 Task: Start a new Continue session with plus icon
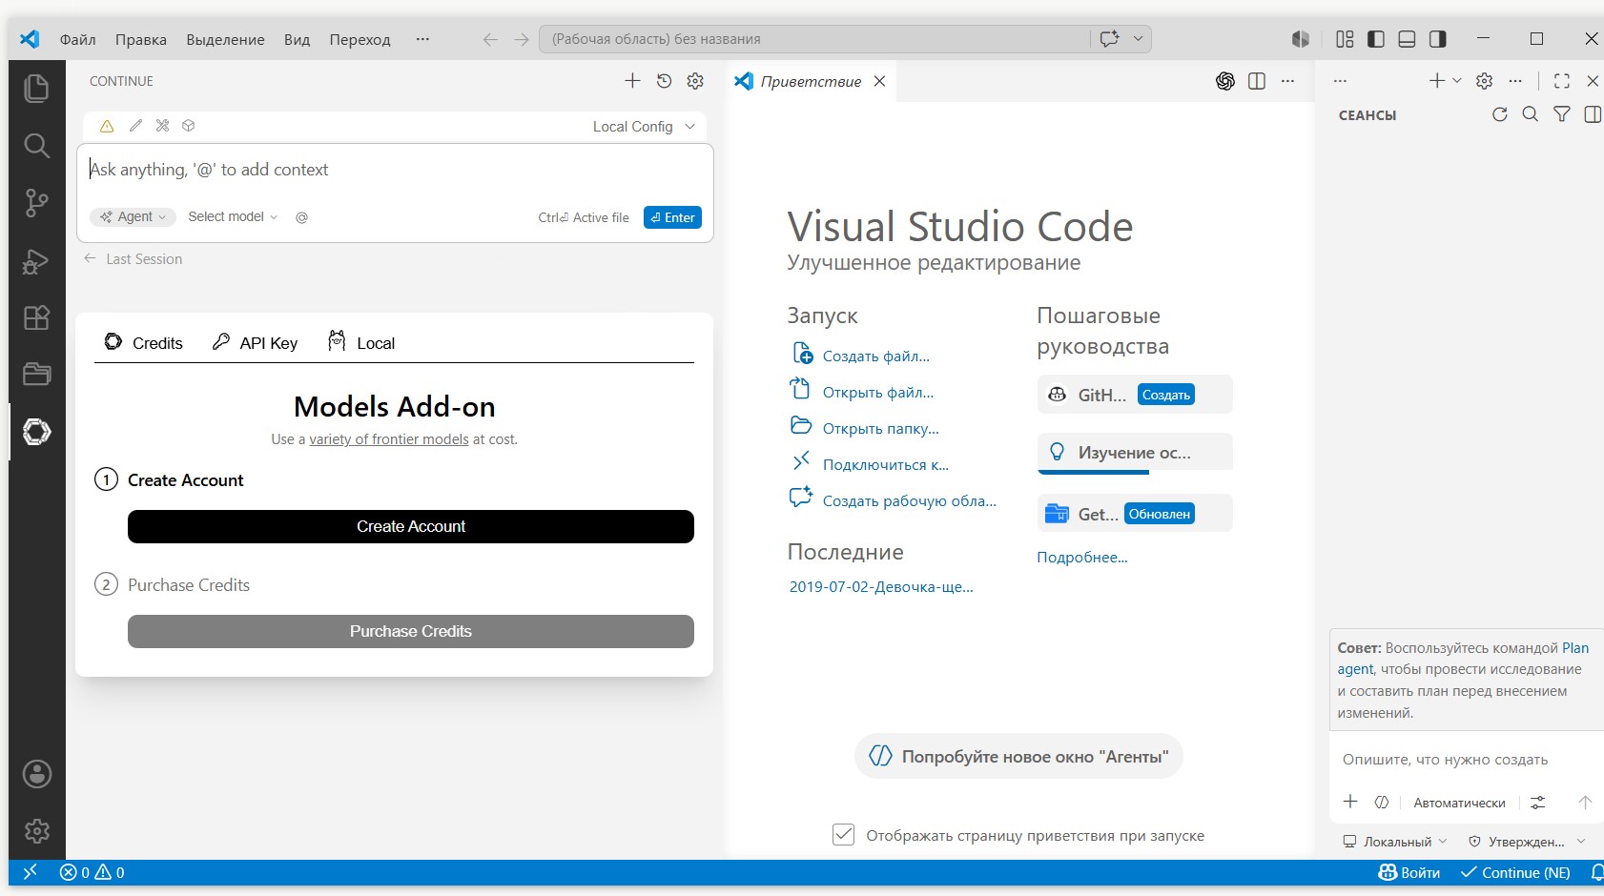click(632, 81)
